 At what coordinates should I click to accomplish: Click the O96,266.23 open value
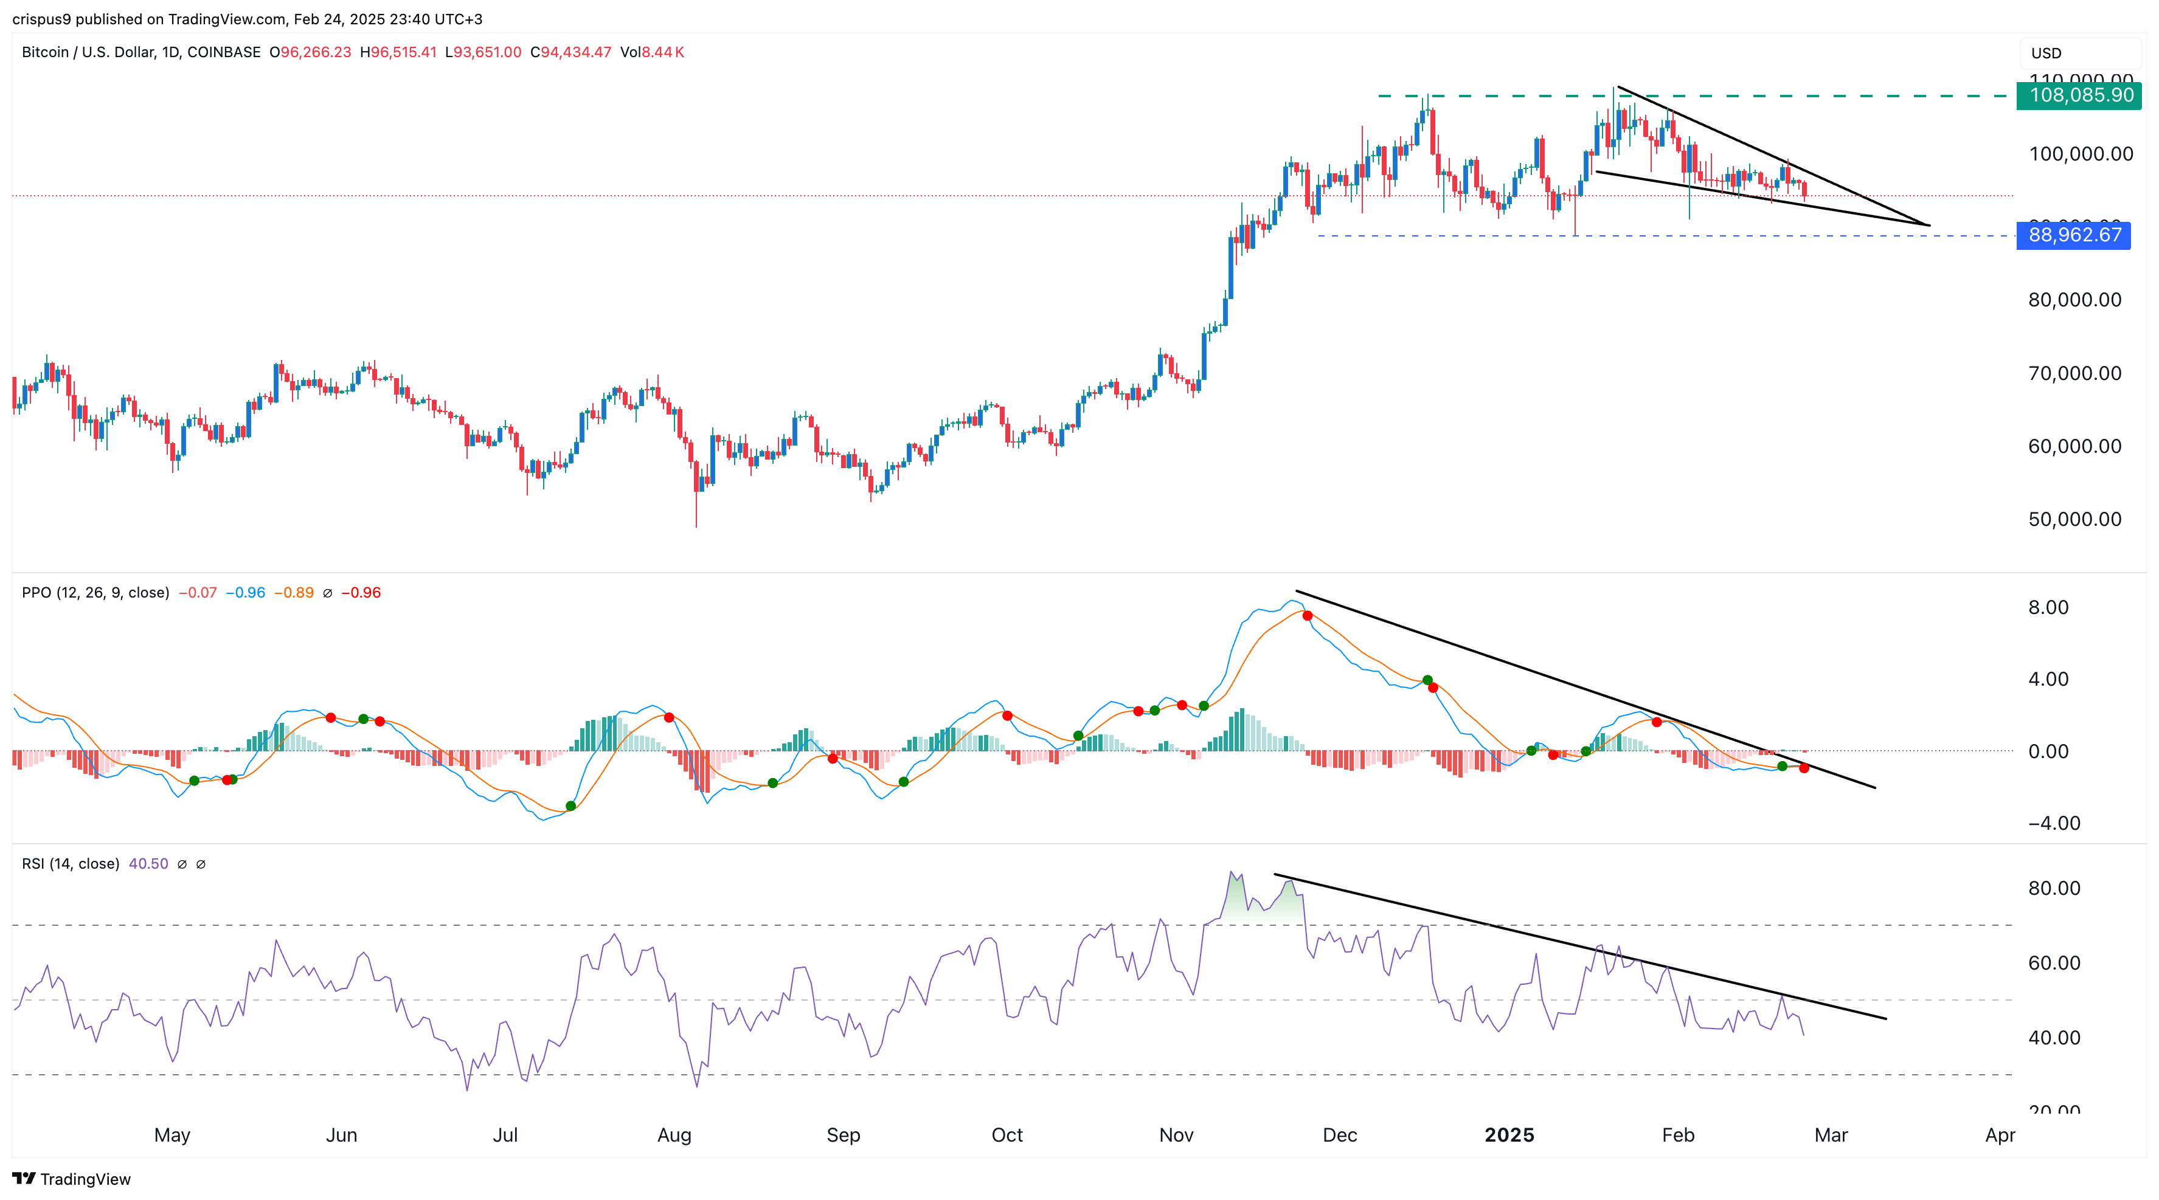(310, 52)
